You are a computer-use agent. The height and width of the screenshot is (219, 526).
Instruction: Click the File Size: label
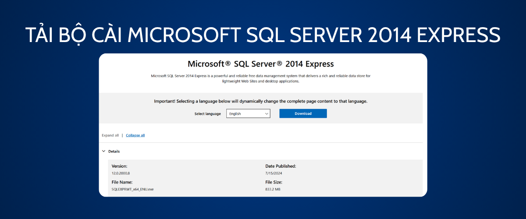(274, 182)
